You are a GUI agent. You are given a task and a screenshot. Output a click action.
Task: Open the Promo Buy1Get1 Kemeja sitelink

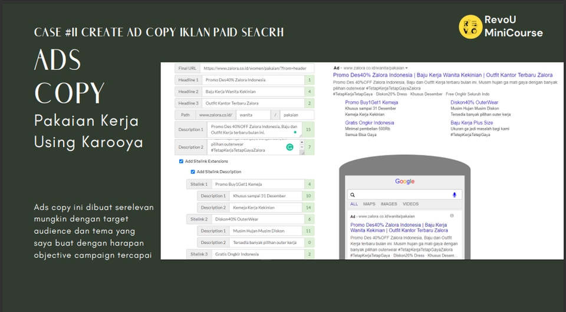pyautogui.click(x=371, y=102)
